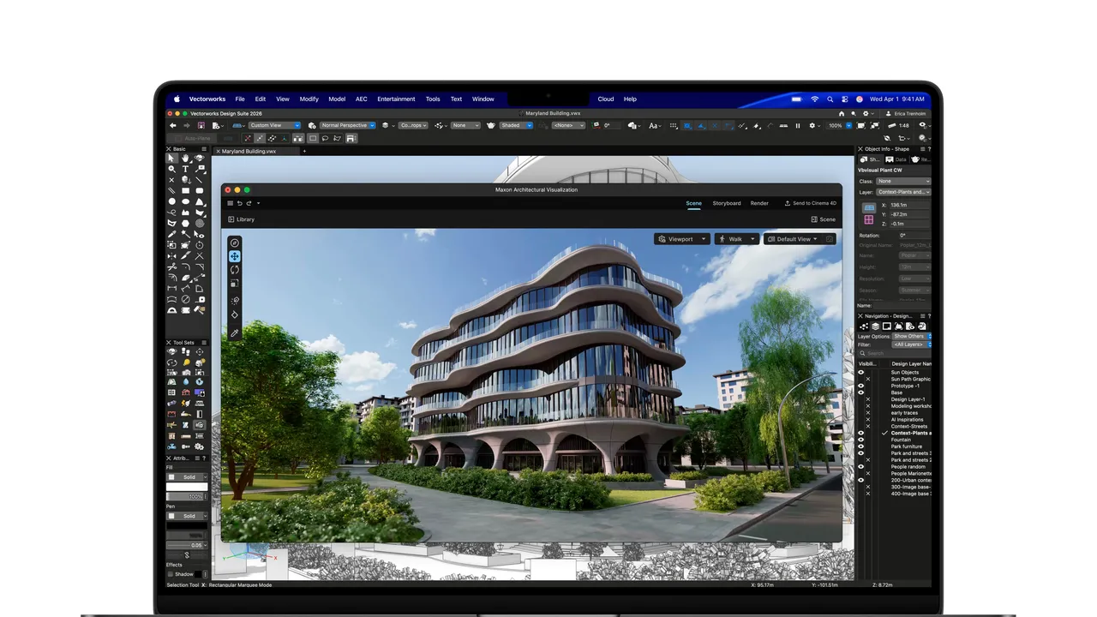Click the camera snapshot icon beside Default View

(829, 239)
